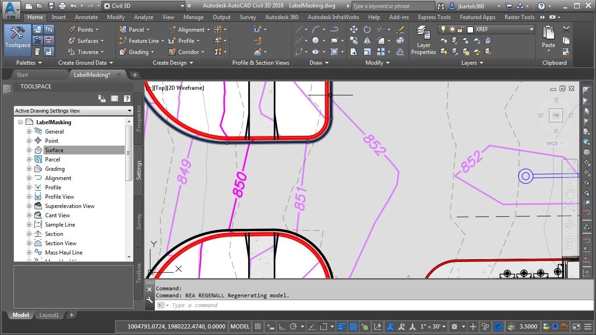Image resolution: width=596 pixels, height=335 pixels.
Task: Click the Clean Screen icon in status bar
Action: coord(576,327)
